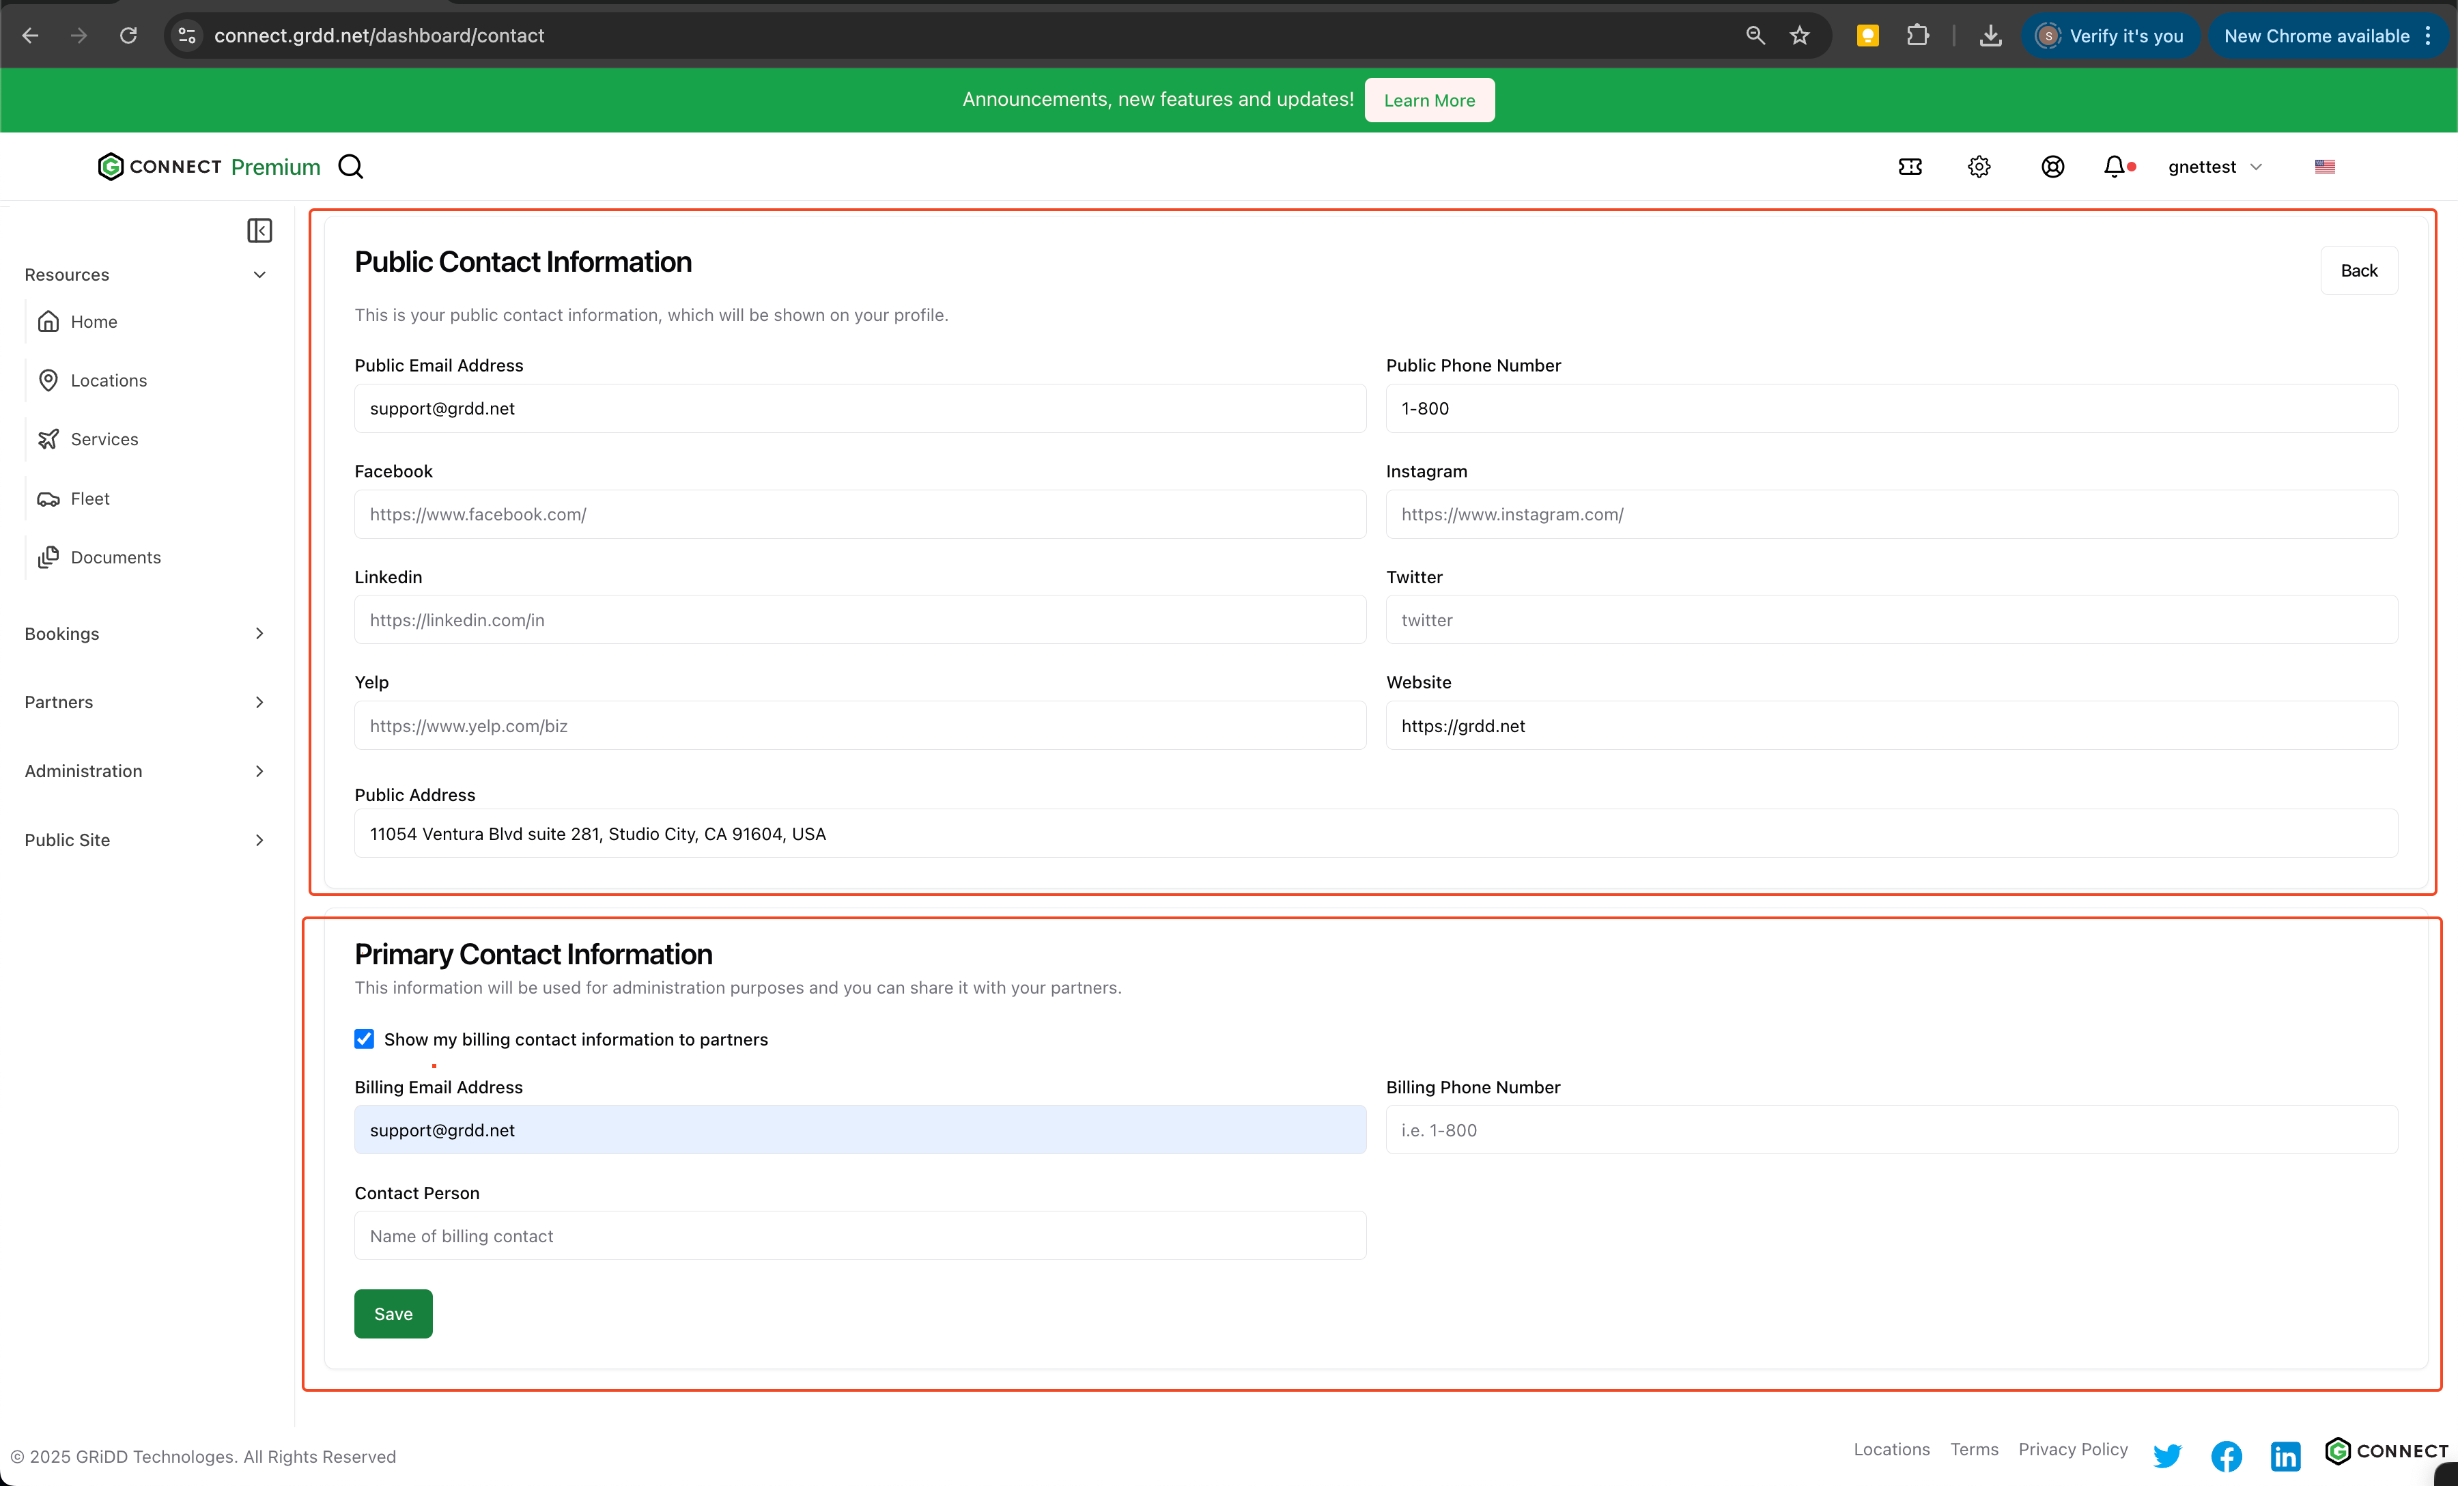This screenshot has width=2458, height=1486.
Task: Open Fleet in sidebar menu
Action: (x=89, y=498)
